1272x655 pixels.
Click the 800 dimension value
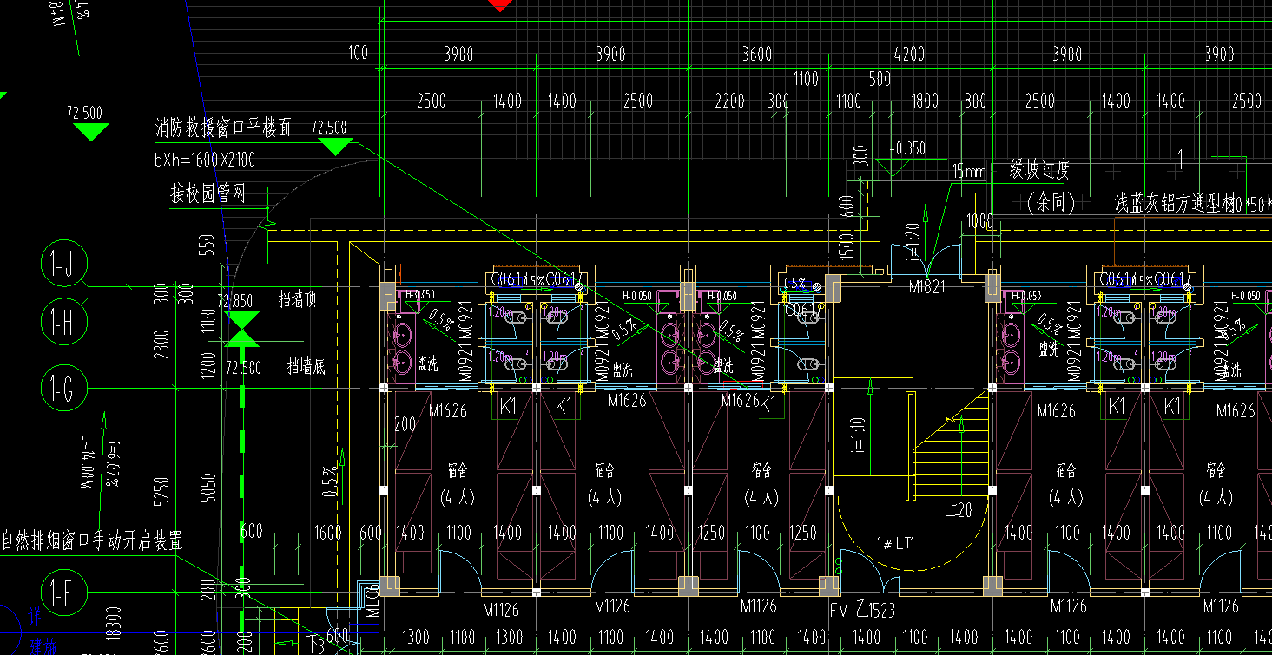pyautogui.click(x=975, y=101)
